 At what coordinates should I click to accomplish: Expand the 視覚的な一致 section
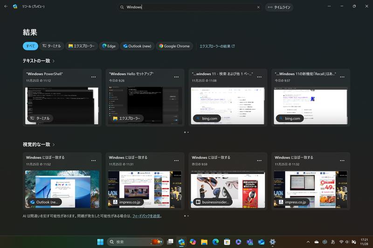[x=39, y=145]
